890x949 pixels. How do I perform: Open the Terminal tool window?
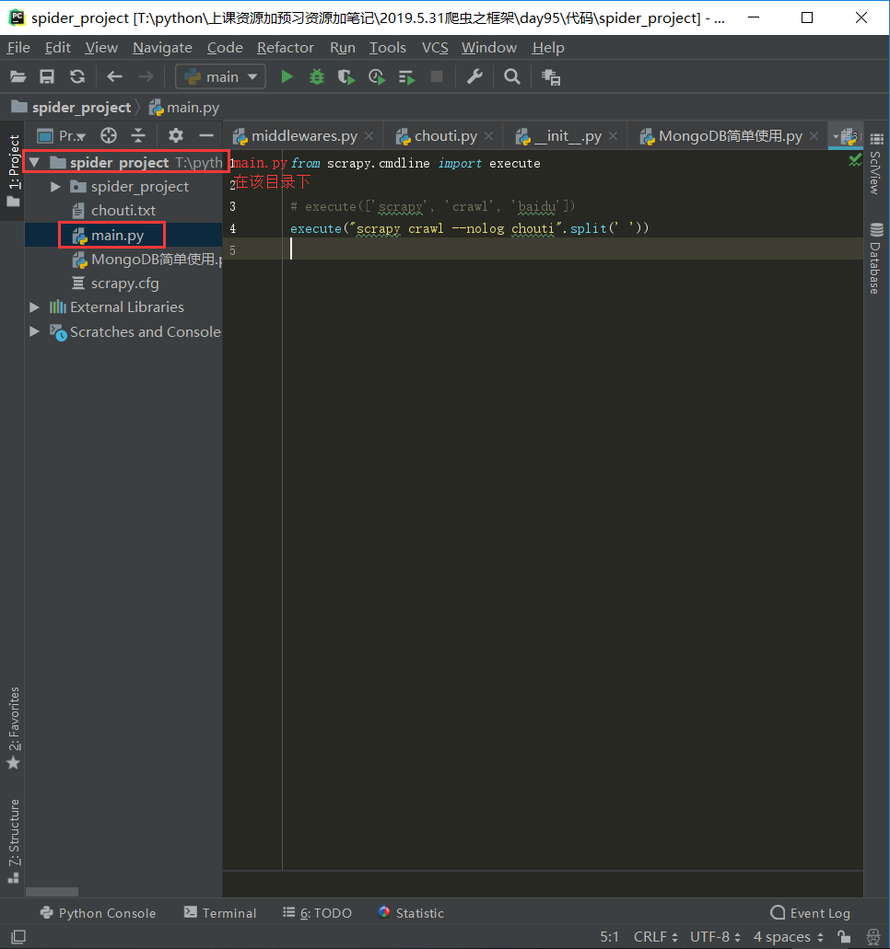pyautogui.click(x=220, y=913)
